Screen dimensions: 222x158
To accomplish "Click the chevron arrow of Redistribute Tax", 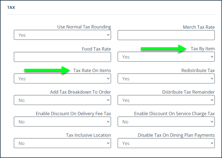I will [x=212, y=78].
